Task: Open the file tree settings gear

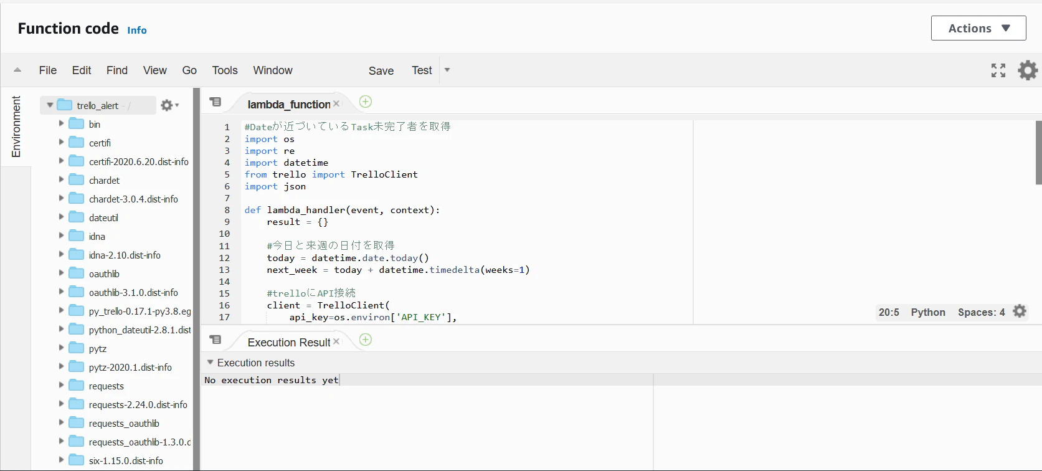Action: click(x=169, y=105)
